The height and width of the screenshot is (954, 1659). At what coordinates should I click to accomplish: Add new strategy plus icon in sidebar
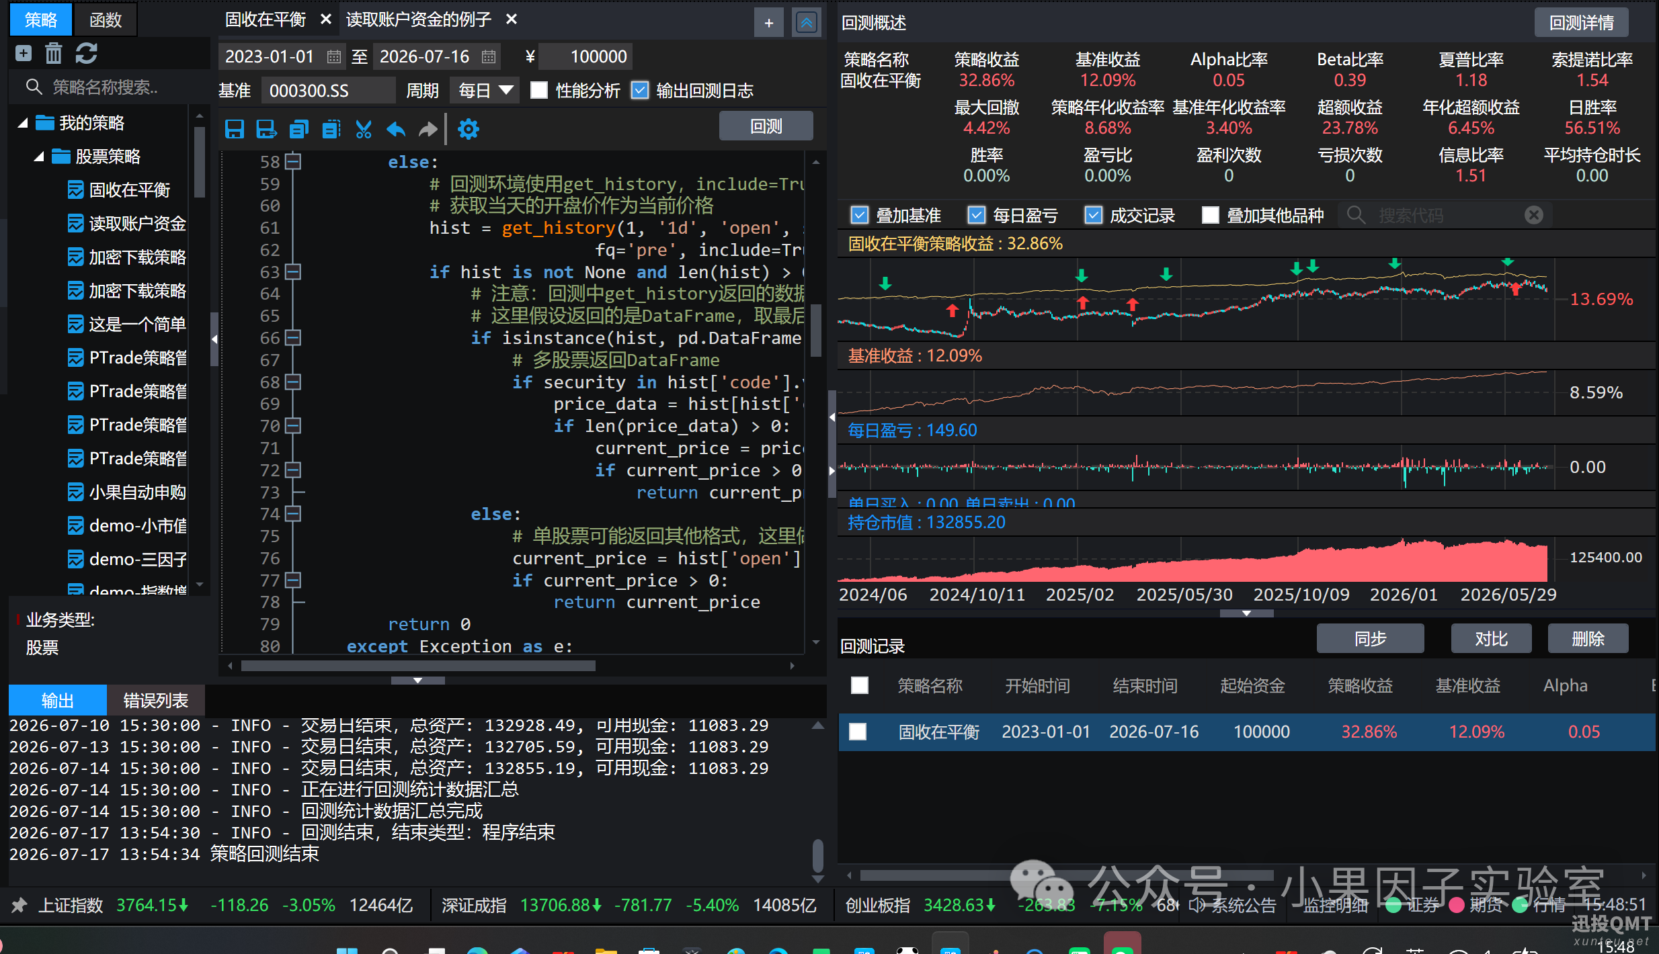point(24,53)
